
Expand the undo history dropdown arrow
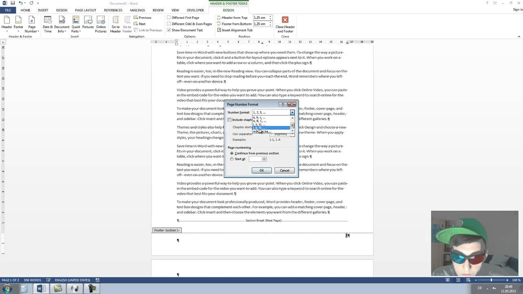tap(25, 3)
